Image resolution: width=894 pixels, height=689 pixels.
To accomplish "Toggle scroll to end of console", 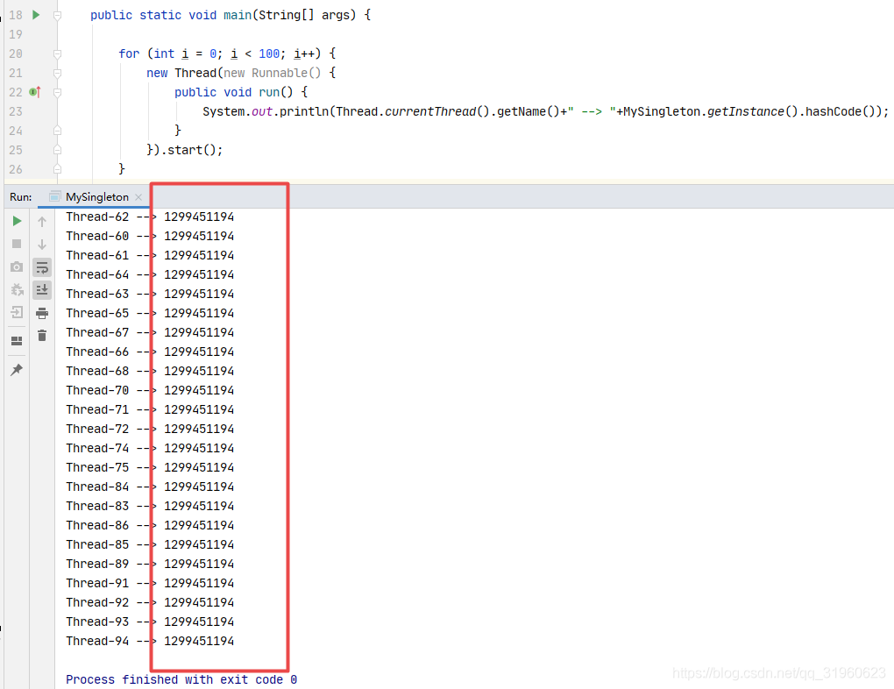I will tap(42, 290).
